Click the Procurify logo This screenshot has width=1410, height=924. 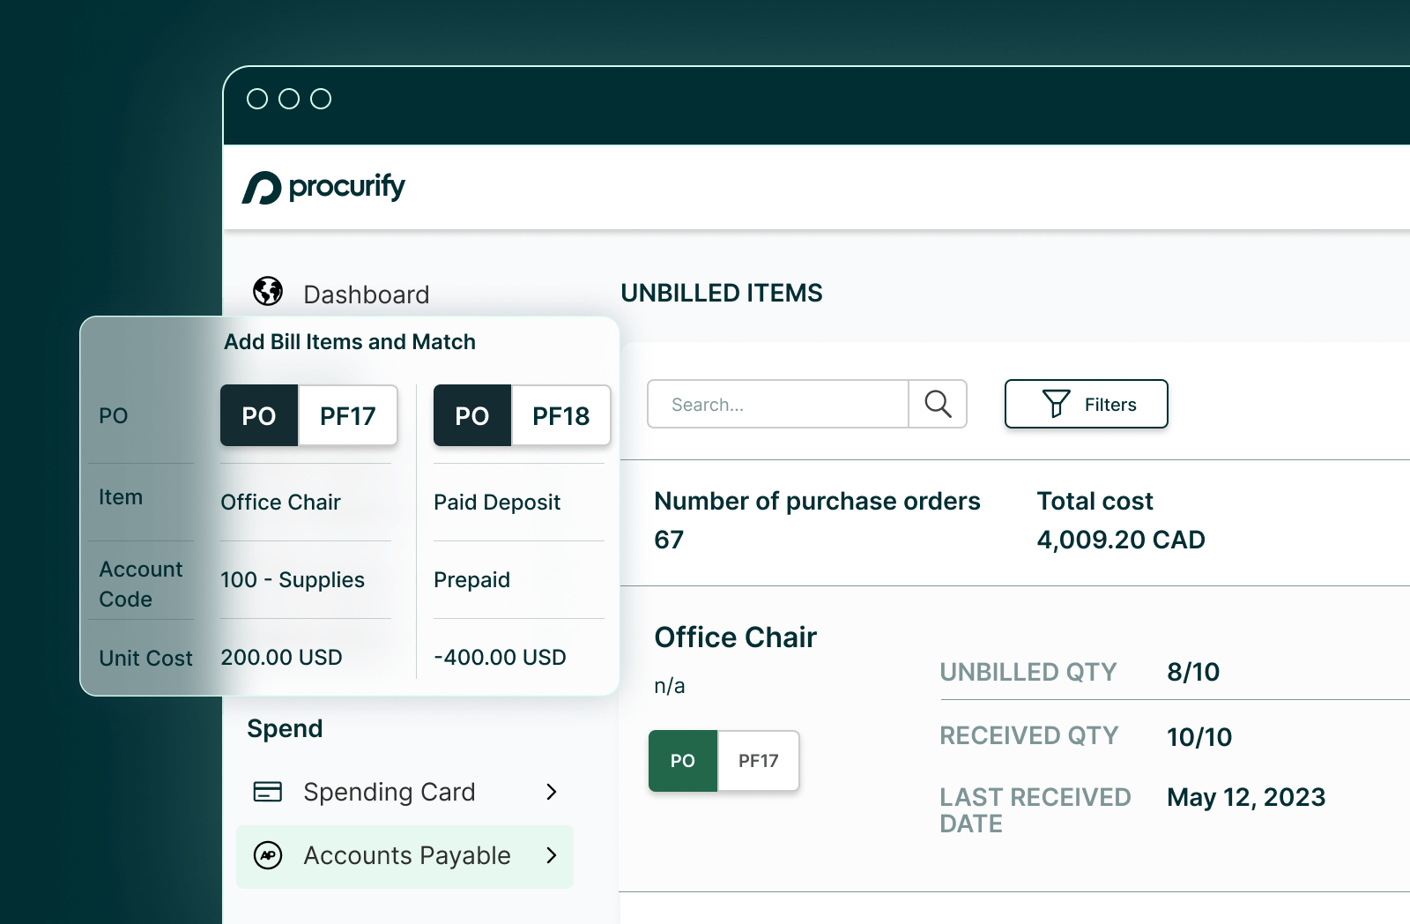323,186
